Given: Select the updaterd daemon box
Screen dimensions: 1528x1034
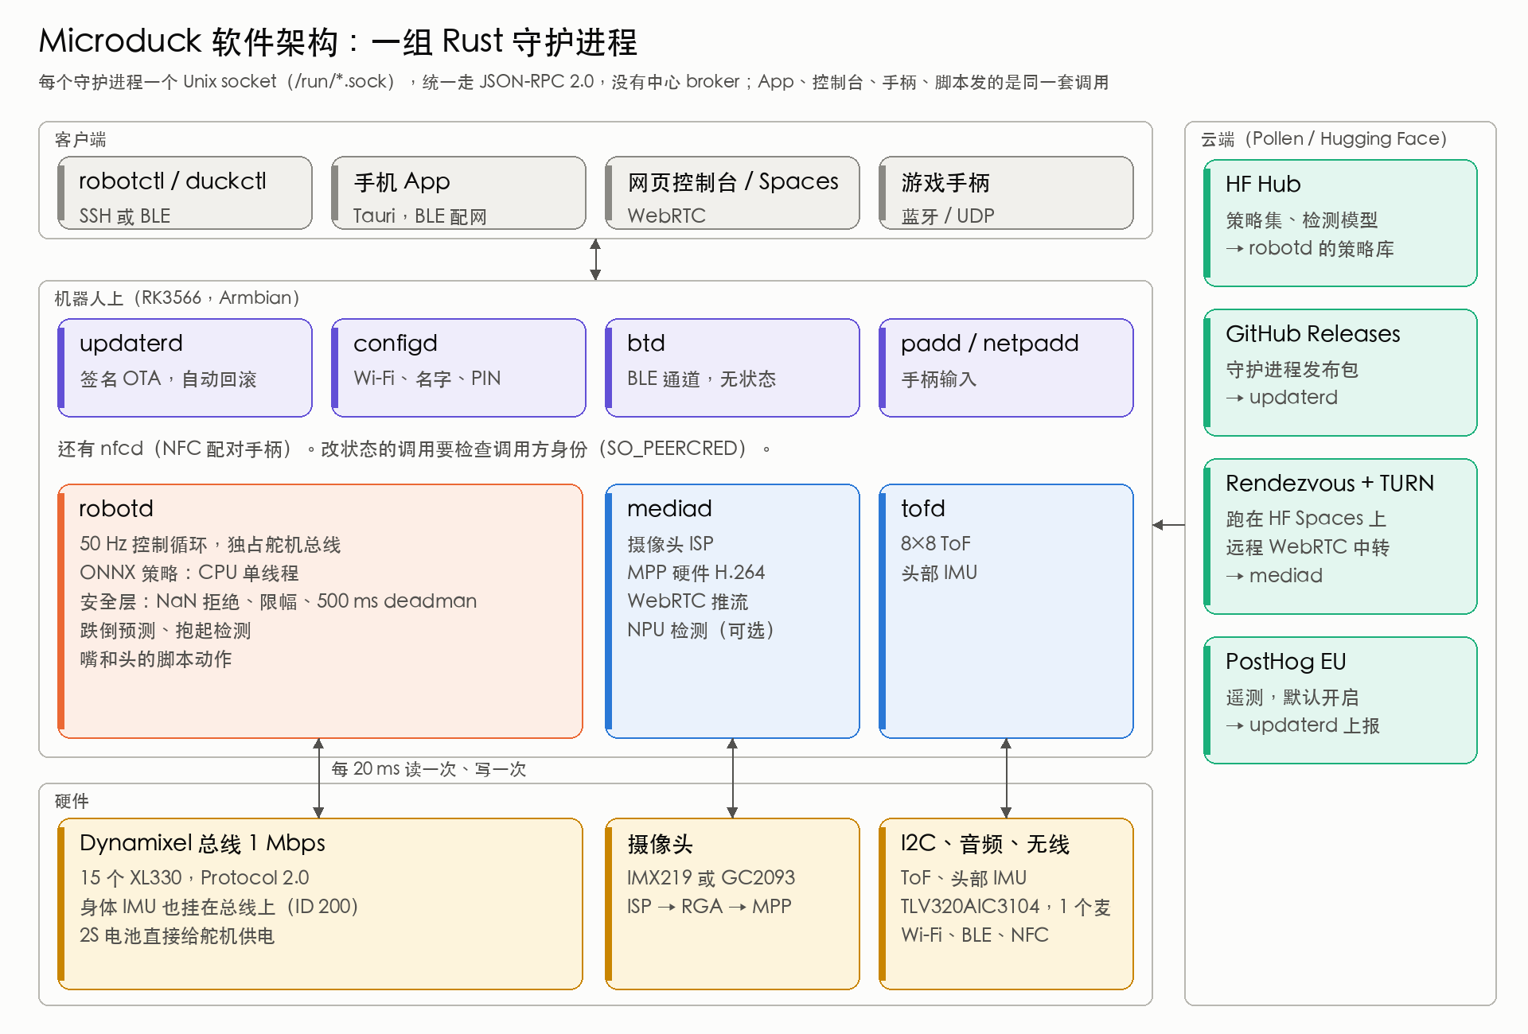Looking at the screenshot, I should coord(185,368).
